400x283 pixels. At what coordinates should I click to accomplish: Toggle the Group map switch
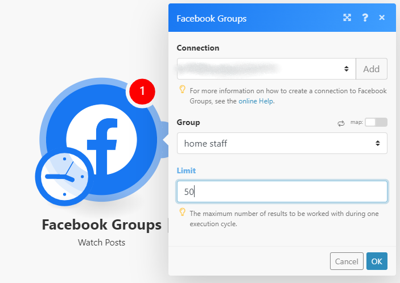tap(376, 122)
